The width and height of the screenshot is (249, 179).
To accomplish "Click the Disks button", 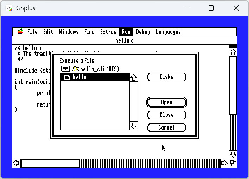I will tap(167, 77).
